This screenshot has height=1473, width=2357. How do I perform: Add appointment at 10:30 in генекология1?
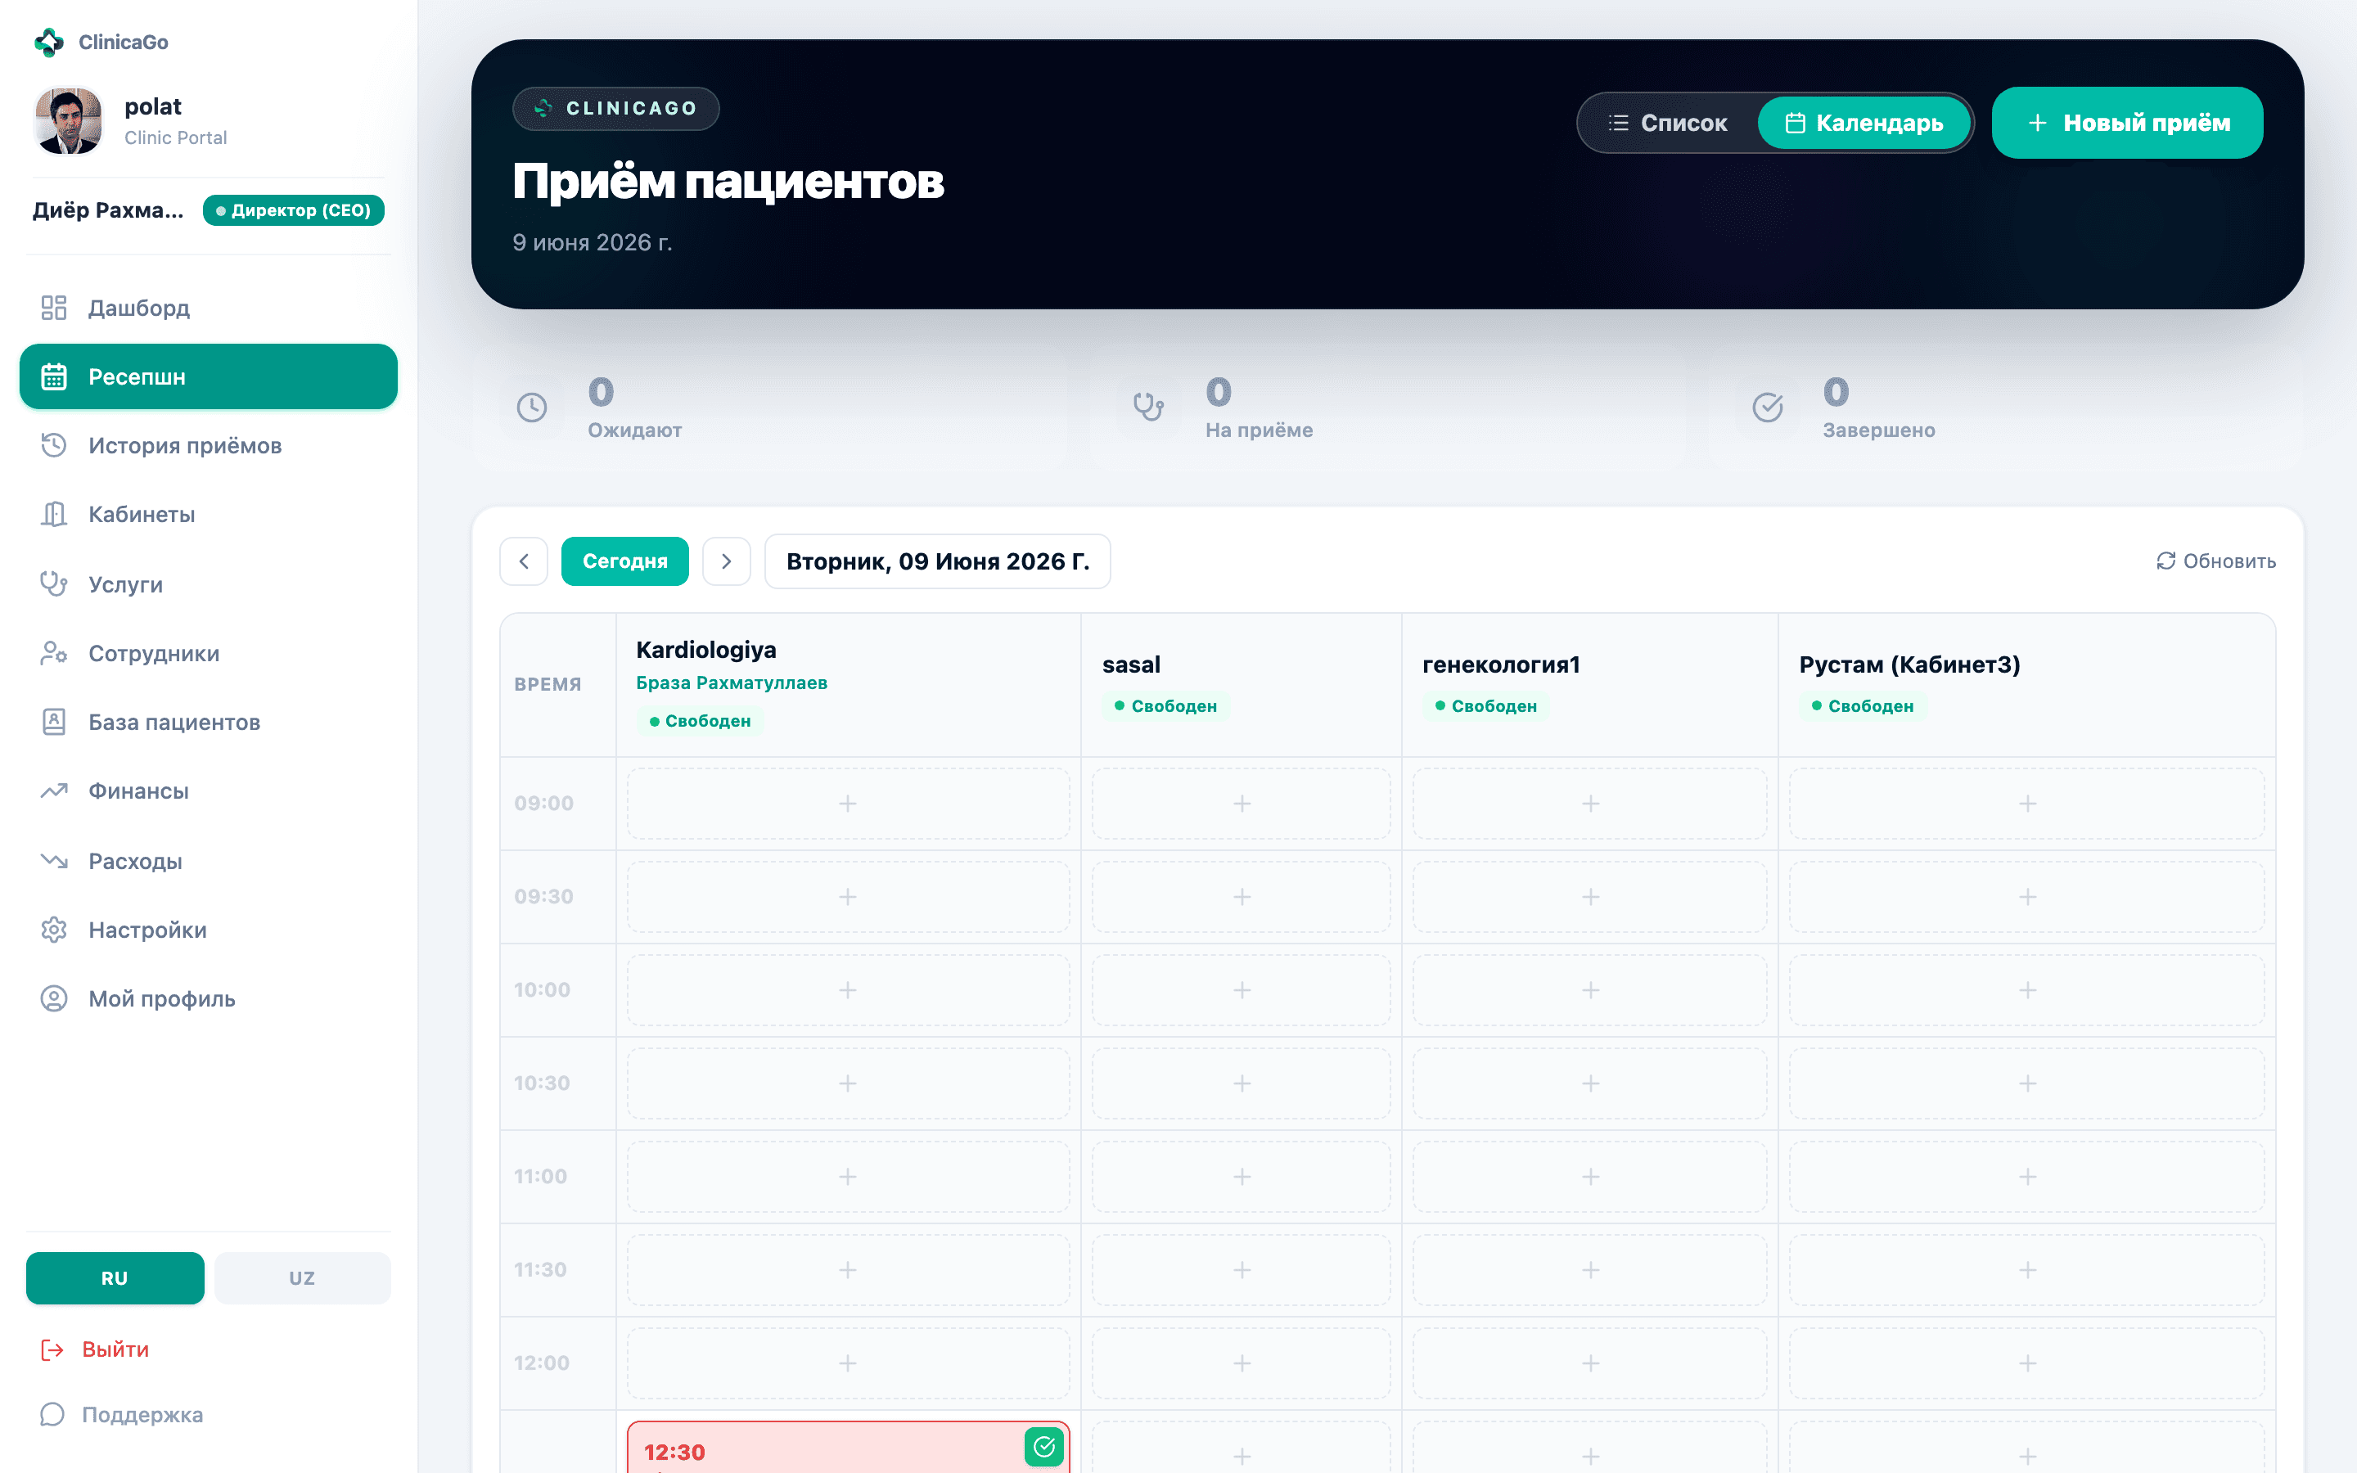coord(1590,1083)
